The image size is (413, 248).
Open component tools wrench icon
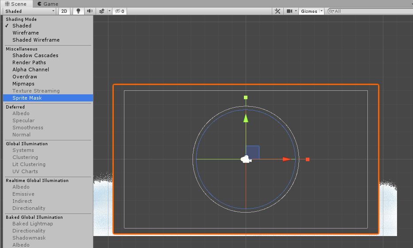tap(278, 11)
